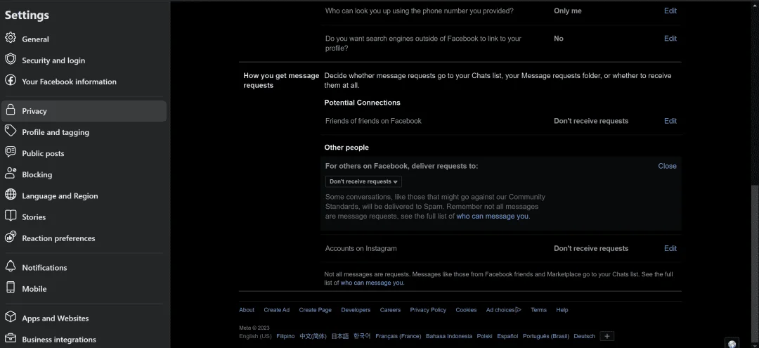Click the Blocking person icon
This screenshot has width=759, height=348.
[x=11, y=174]
